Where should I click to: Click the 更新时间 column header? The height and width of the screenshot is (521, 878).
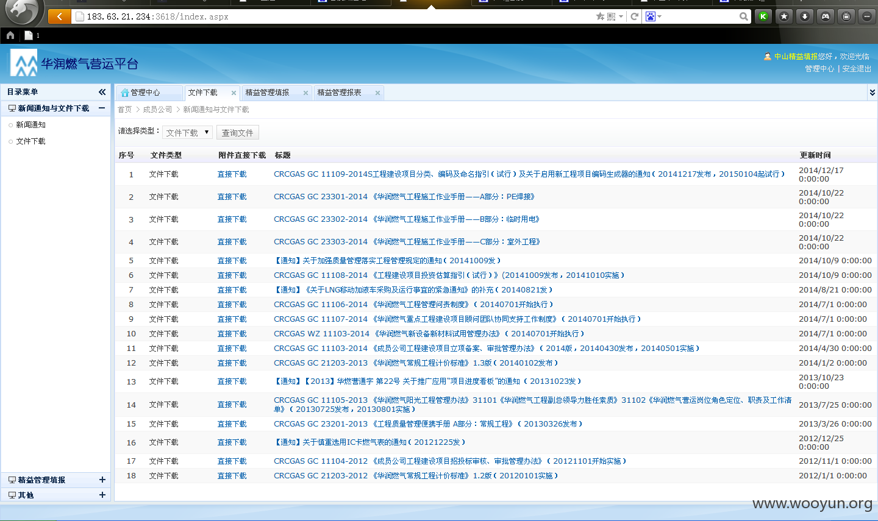tap(815, 155)
